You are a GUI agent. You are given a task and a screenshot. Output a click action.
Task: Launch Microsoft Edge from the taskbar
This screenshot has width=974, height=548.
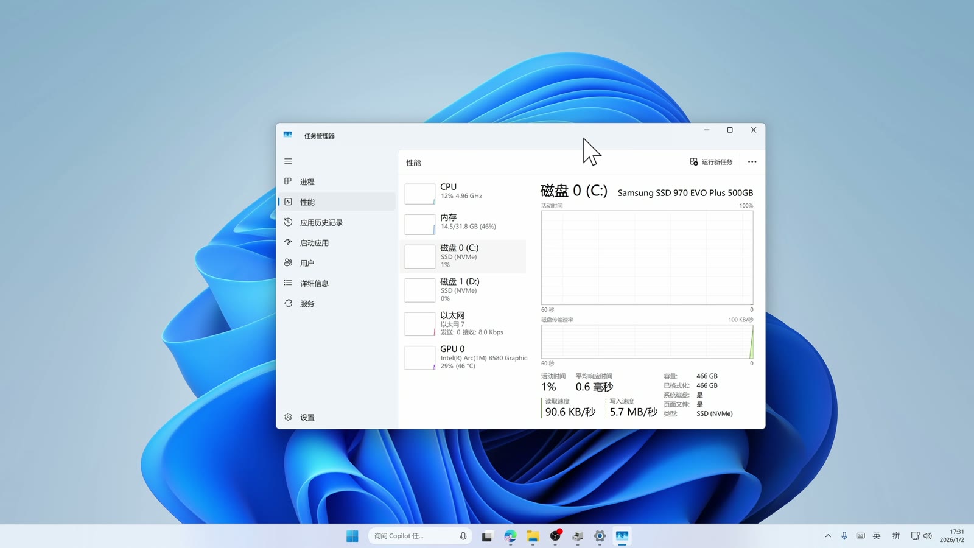coord(510,536)
